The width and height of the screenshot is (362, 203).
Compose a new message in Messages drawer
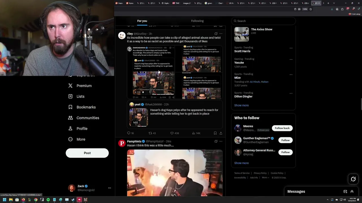point(345,191)
